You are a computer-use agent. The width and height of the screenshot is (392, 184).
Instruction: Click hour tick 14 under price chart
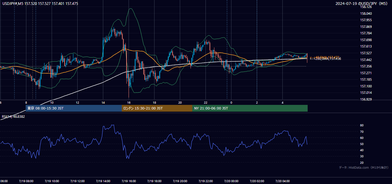pyautogui.click(x=103, y=102)
